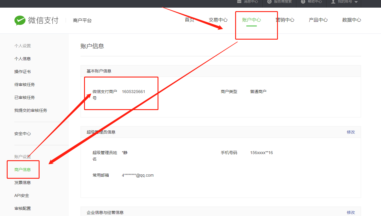Open the 首页 tab
Image resolution: width=381 pixels, height=216 pixels.
click(189, 20)
